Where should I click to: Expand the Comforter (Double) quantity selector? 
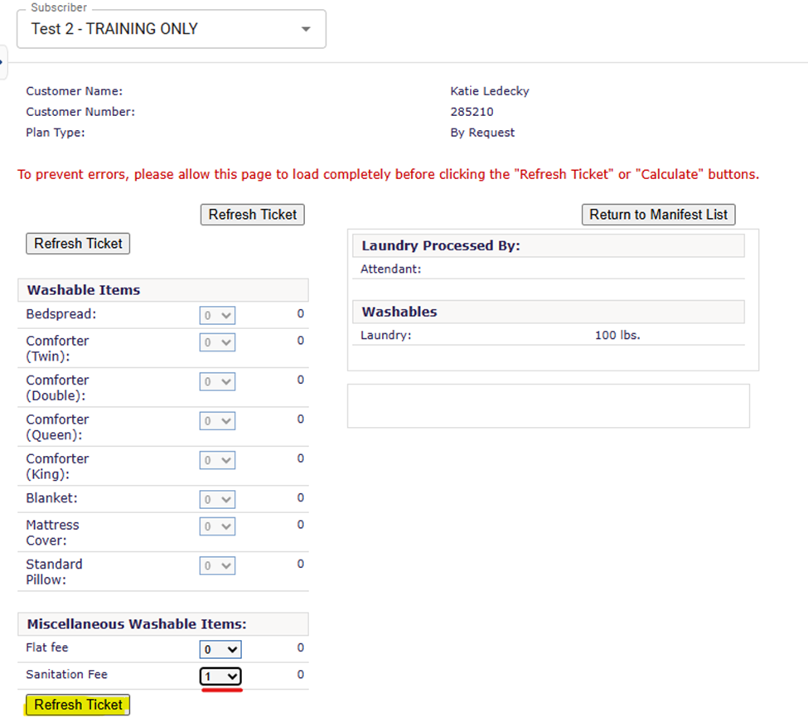[217, 381]
